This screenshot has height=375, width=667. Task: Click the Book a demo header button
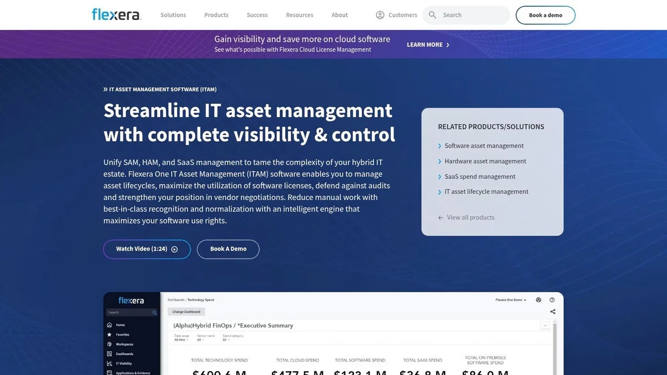point(545,15)
